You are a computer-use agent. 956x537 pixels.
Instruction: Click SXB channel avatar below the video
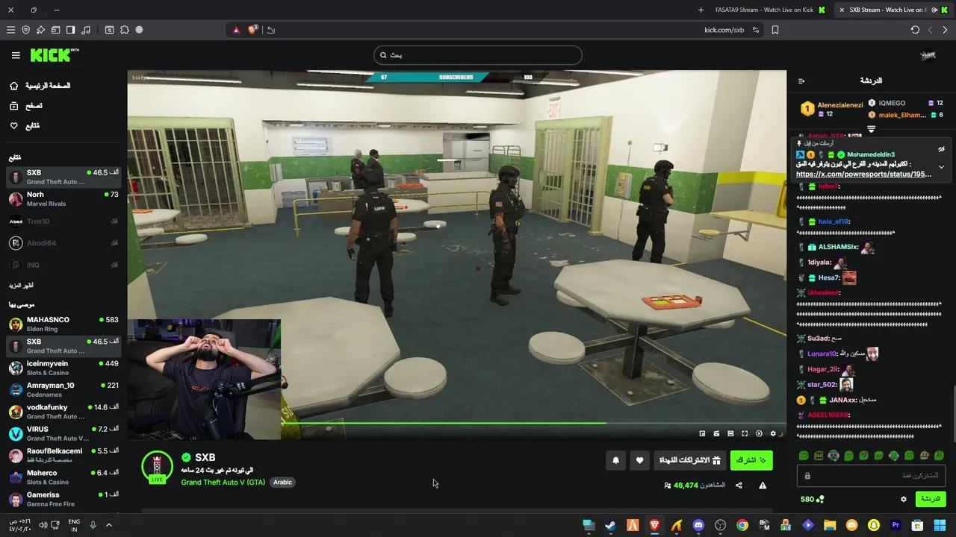coord(157,466)
